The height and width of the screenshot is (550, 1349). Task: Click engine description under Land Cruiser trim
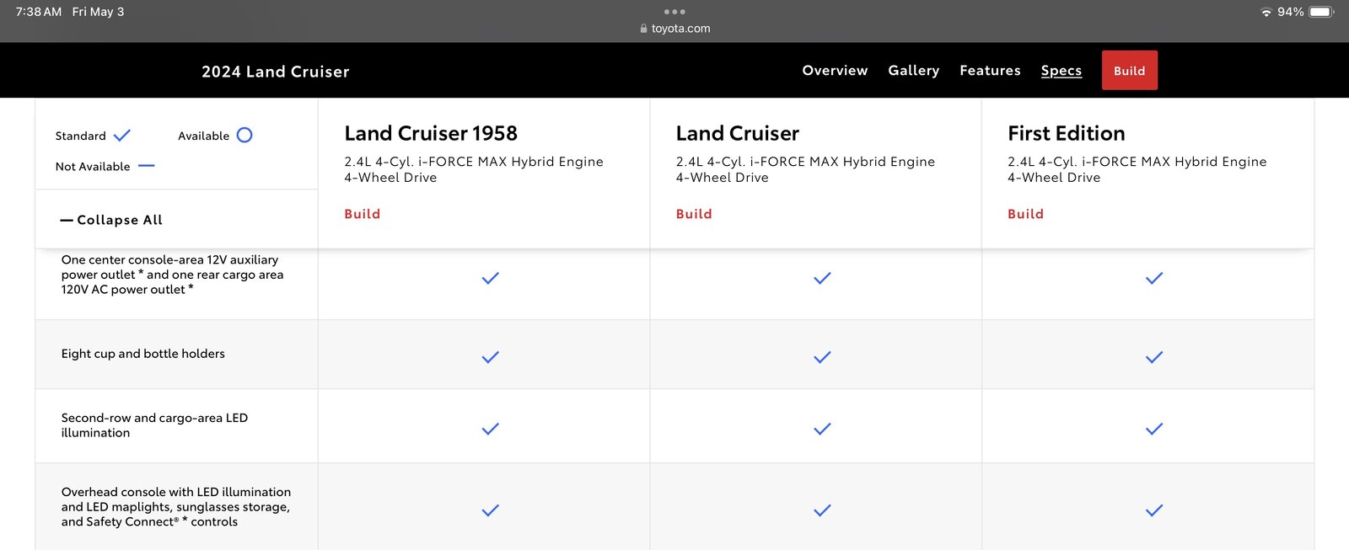(x=805, y=169)
